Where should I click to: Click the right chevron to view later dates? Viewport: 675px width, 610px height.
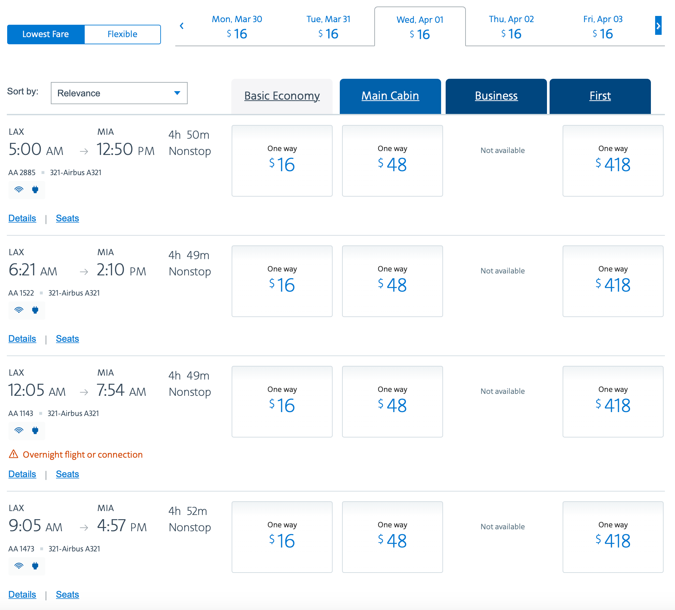pyautogui.click(x=659, y=26)
